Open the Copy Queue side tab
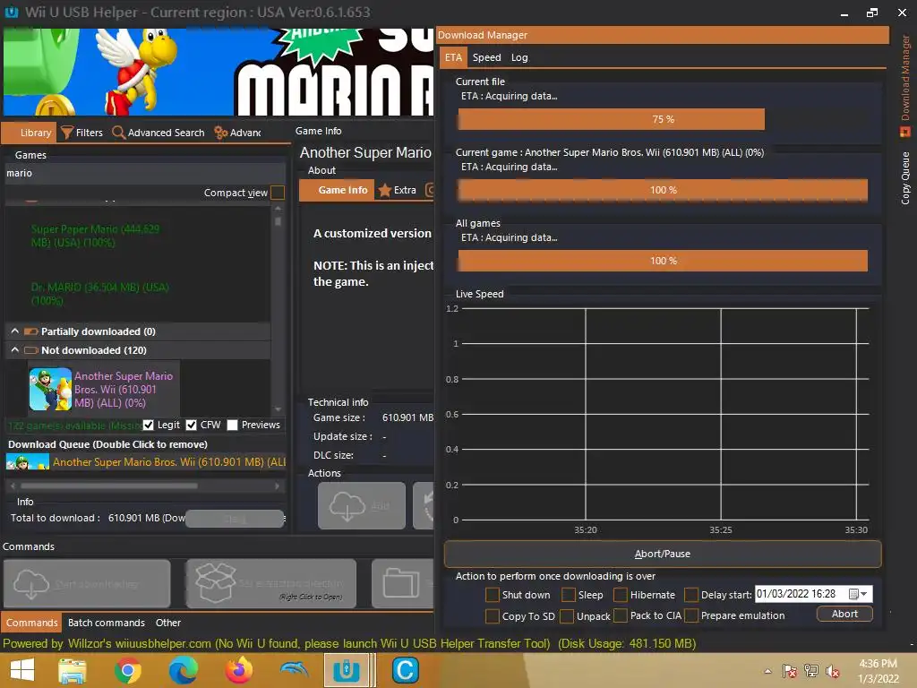Viewport: 917px width, 688px height. [905, 178]
